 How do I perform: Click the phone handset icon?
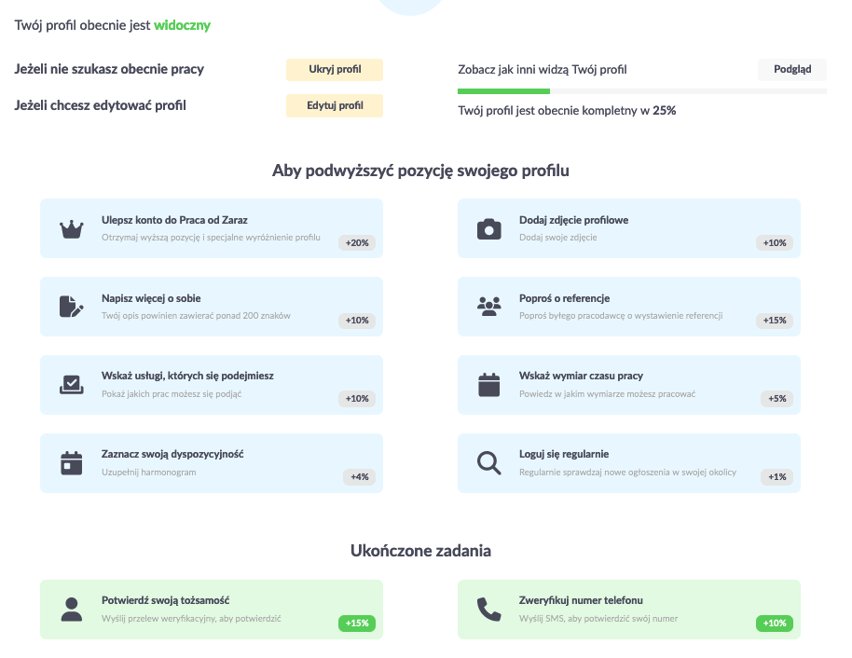[489, 610]
